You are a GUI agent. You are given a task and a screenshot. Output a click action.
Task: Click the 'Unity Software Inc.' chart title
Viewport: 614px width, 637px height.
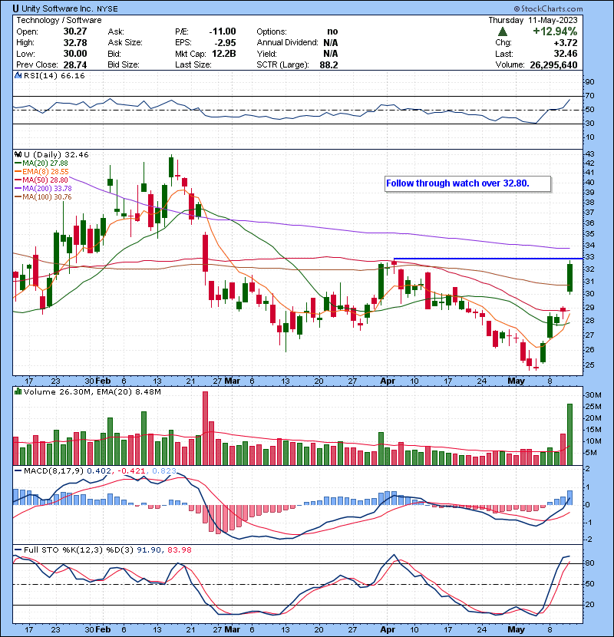point(58,8)
